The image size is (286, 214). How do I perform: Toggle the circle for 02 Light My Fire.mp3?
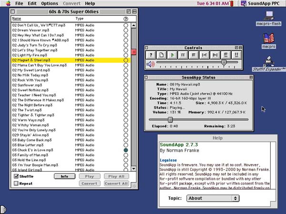[126, 55]
